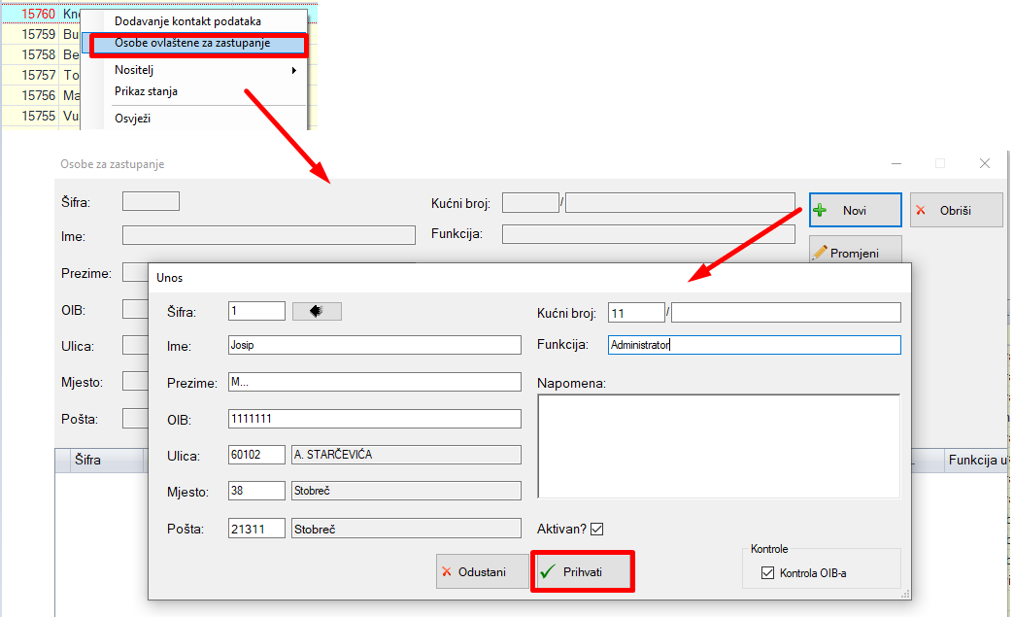This screenshot has height=617, width=1014.
Task: Accept entry with the Prihvati checkmark button
Action: click(583, 572)
